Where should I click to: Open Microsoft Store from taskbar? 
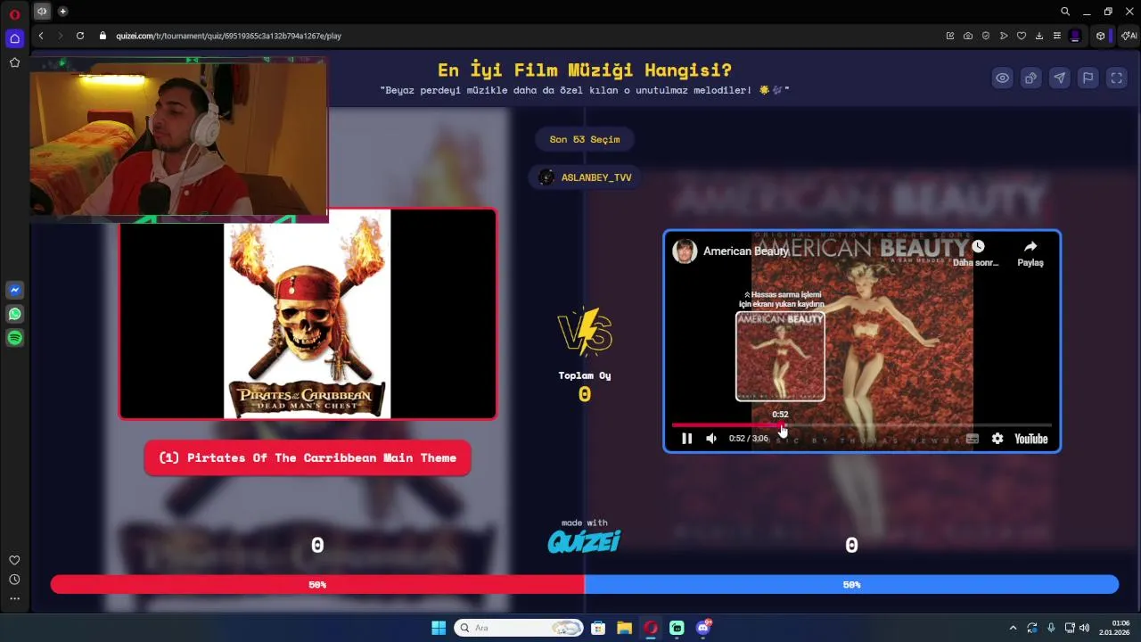point(598,628)
